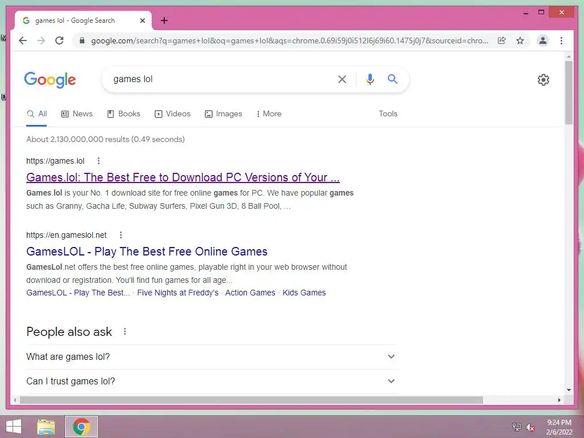Switch to Books results

124,113
